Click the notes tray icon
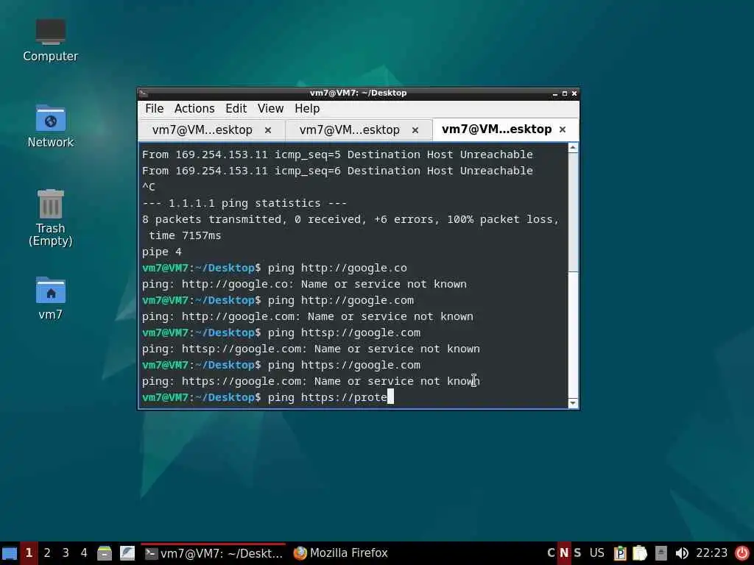 [x=640, y=553]
